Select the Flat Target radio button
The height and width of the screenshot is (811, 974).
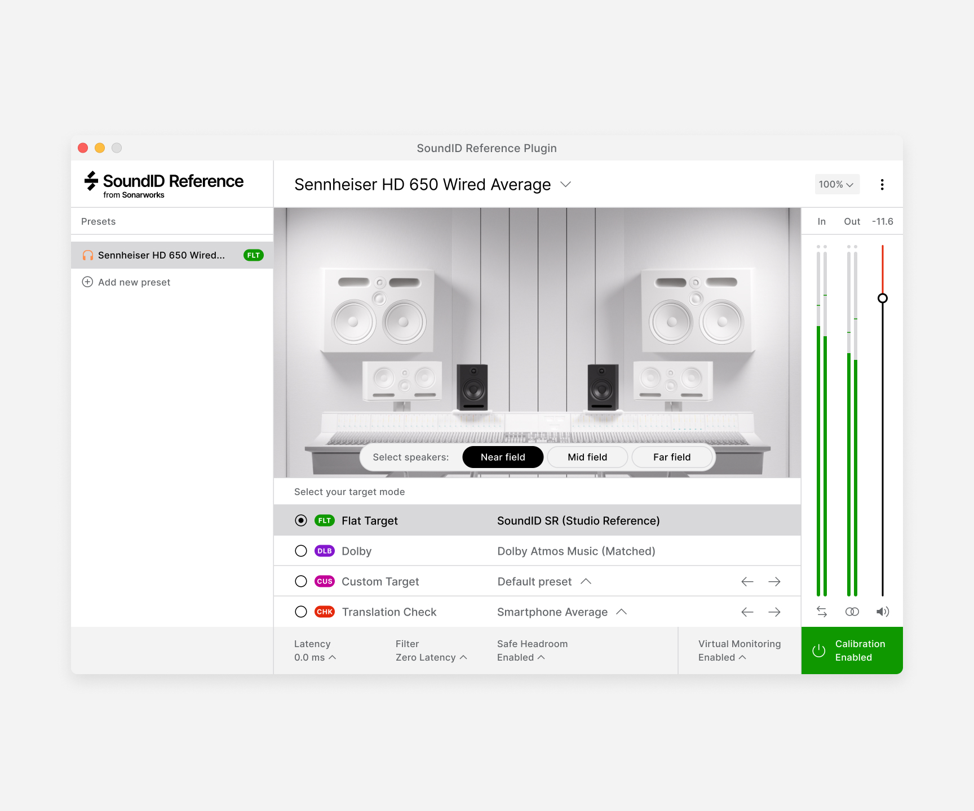300,520
